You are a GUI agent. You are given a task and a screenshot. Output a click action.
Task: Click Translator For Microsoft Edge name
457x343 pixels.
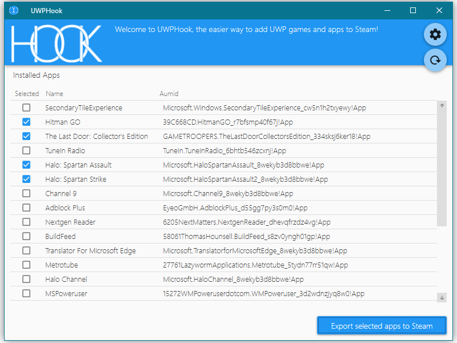(x=90, y=251)
